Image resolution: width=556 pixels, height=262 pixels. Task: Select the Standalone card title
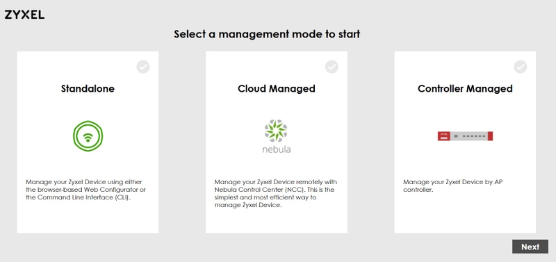tap(88, 88)
